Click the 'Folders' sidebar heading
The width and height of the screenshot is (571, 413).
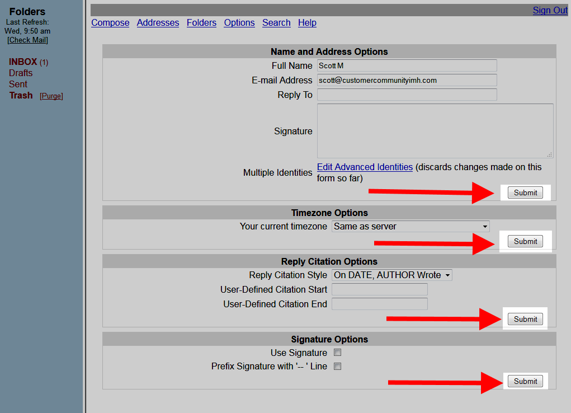27,12
